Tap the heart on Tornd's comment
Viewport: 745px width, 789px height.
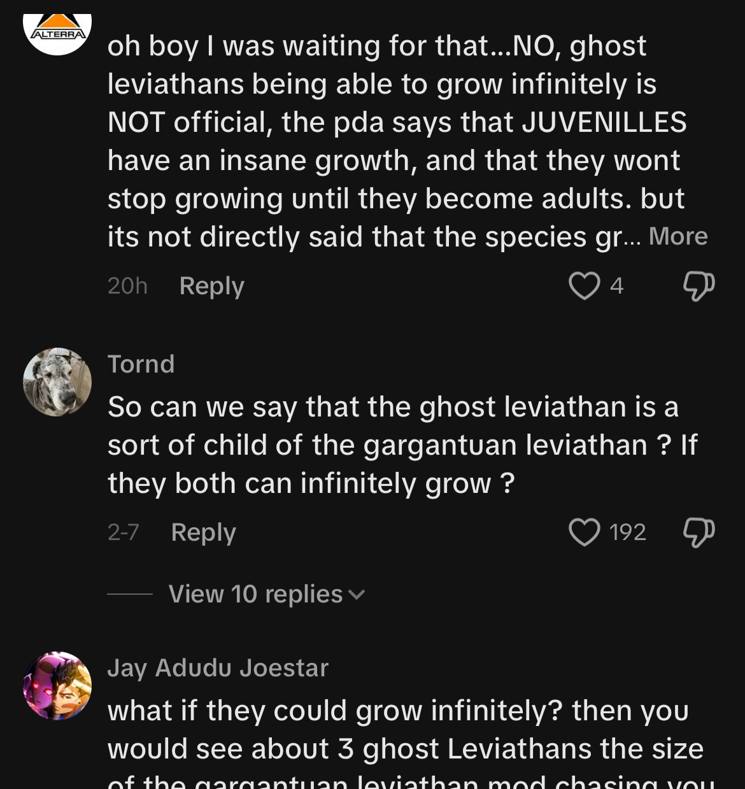(584, 532)
